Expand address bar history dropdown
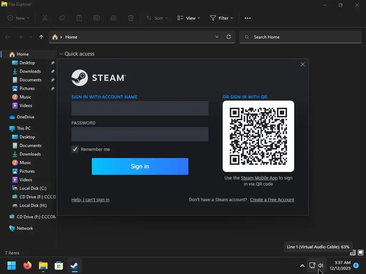 (217, 37)
